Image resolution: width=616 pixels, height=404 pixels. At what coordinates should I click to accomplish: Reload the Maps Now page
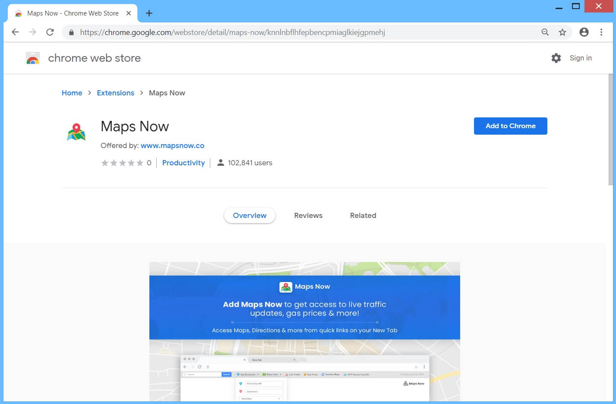coord(50,32)
